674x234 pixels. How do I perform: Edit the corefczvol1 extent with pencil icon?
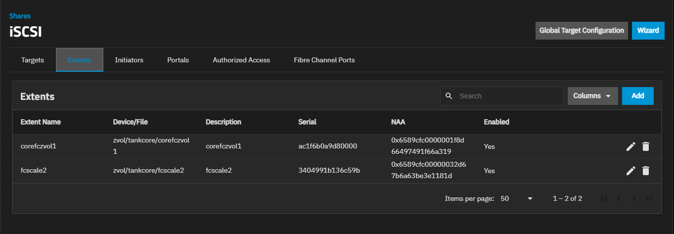pos(630,146)
